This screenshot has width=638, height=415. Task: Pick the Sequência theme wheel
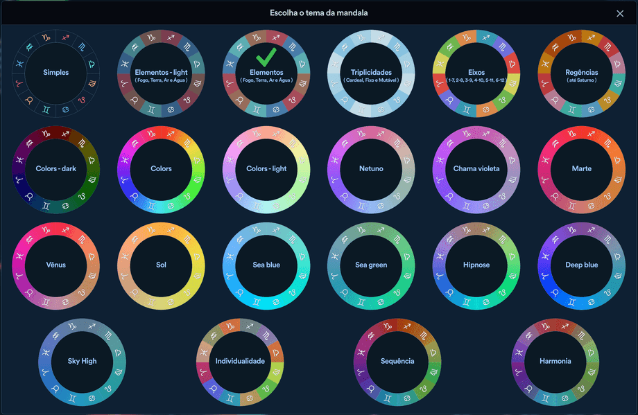pyautogui.click(x=397, y=362)
